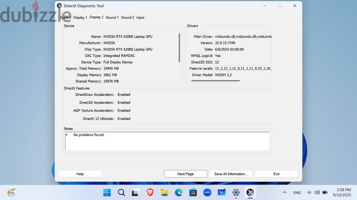Open File Explorer from taskbar
The width and height of the screenshot is (357, 200).
coord(164,193)
